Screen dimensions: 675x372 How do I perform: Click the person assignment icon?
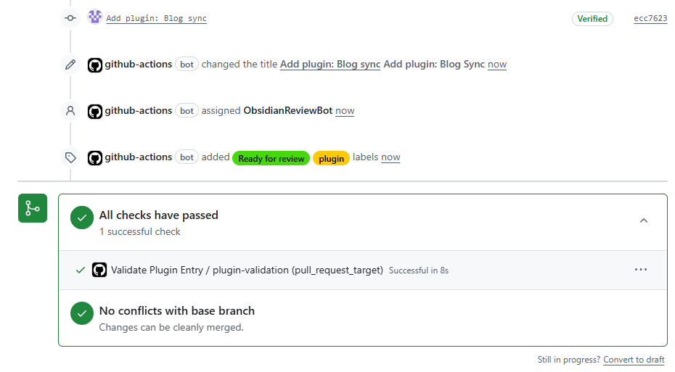70,111
